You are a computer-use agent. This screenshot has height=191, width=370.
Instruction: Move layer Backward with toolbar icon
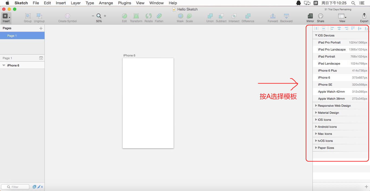coord(286,16)
